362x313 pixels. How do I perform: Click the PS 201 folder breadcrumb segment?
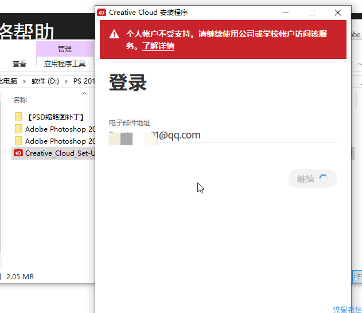pyautogui.click(x=84, y=81)
